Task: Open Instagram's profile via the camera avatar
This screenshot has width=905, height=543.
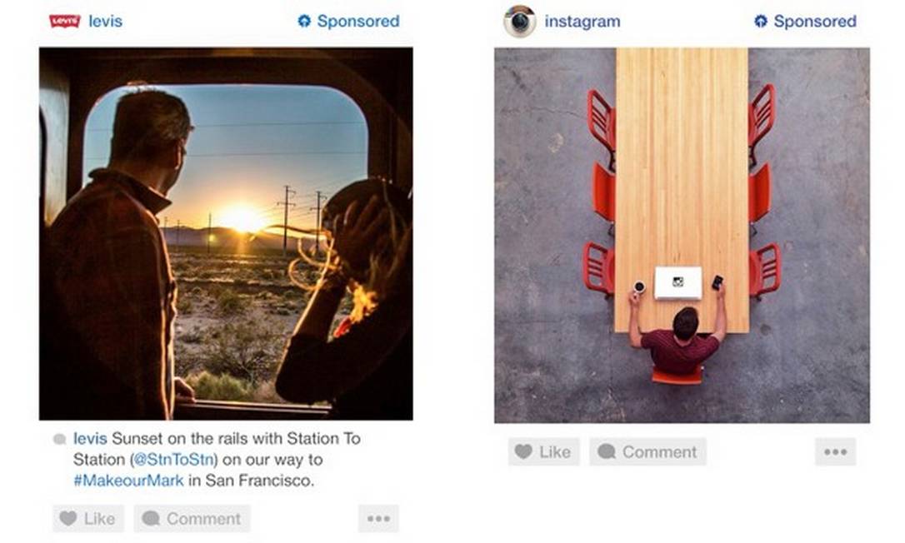Action: [518, 21]
